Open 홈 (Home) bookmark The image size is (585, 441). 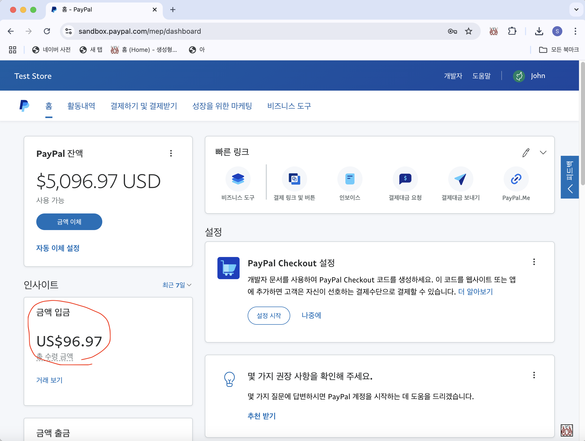click(x=144, y=50)
